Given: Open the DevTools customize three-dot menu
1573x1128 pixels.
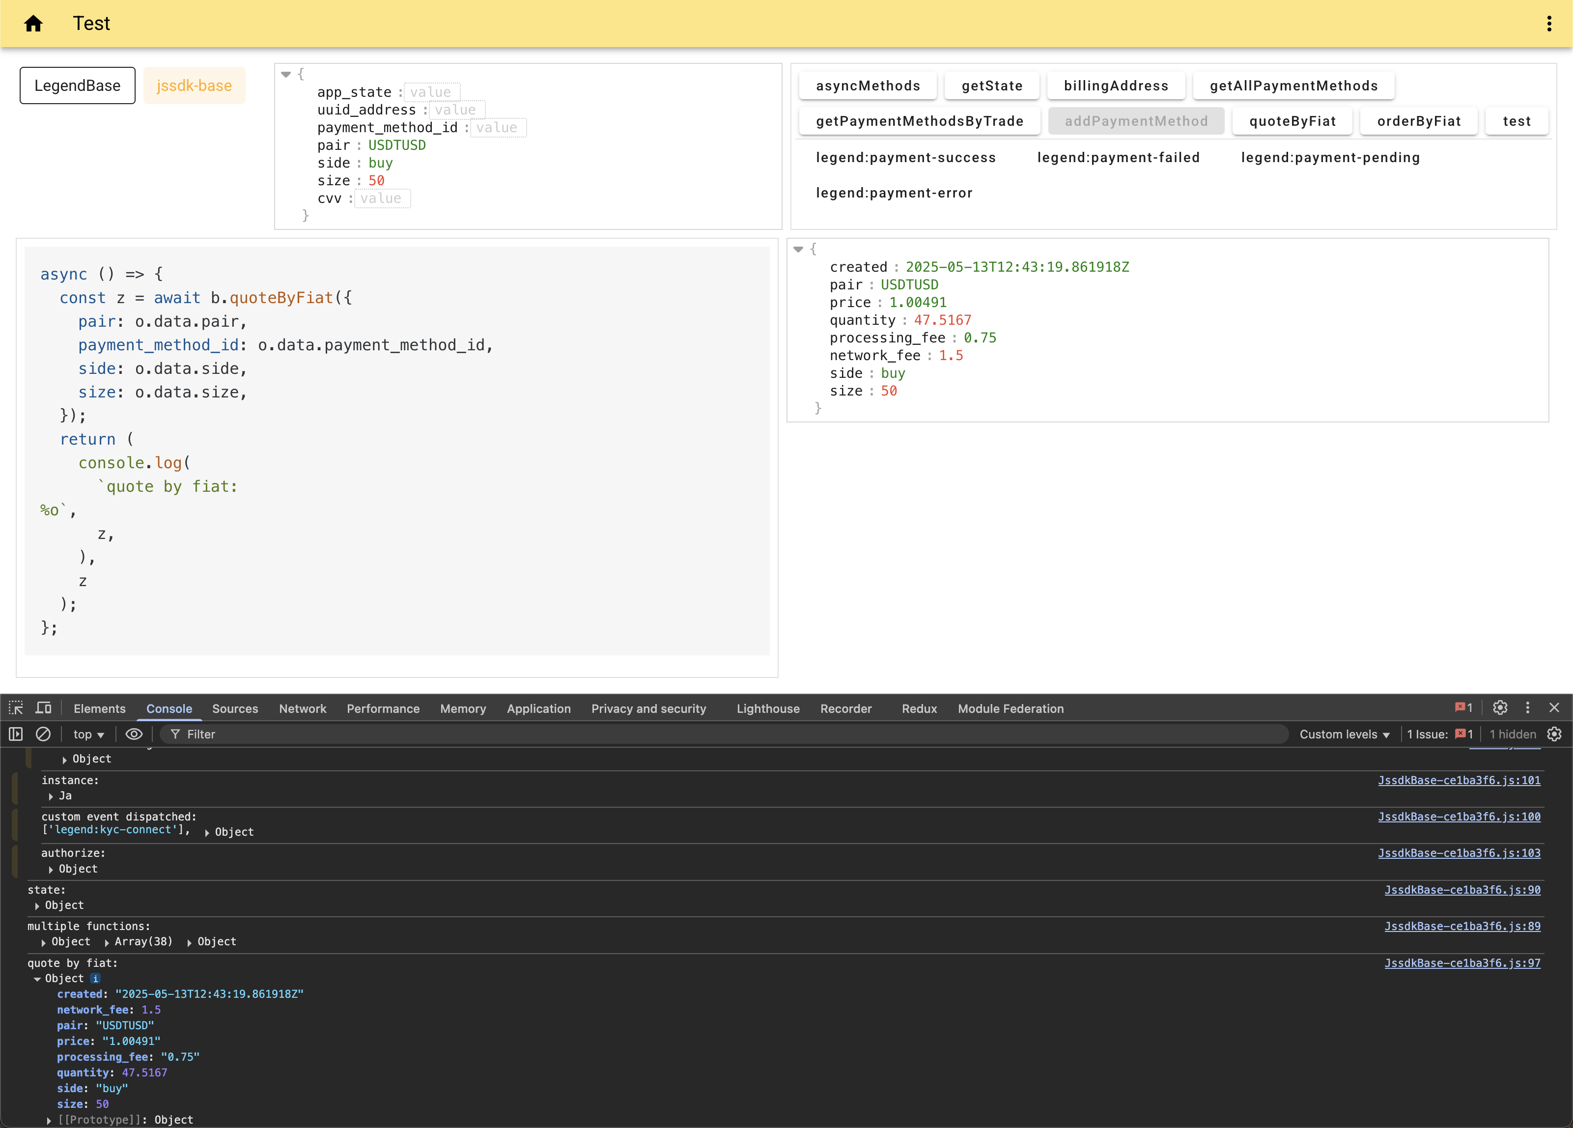Looking at the screenshot, I should (x=1527, y=707).
